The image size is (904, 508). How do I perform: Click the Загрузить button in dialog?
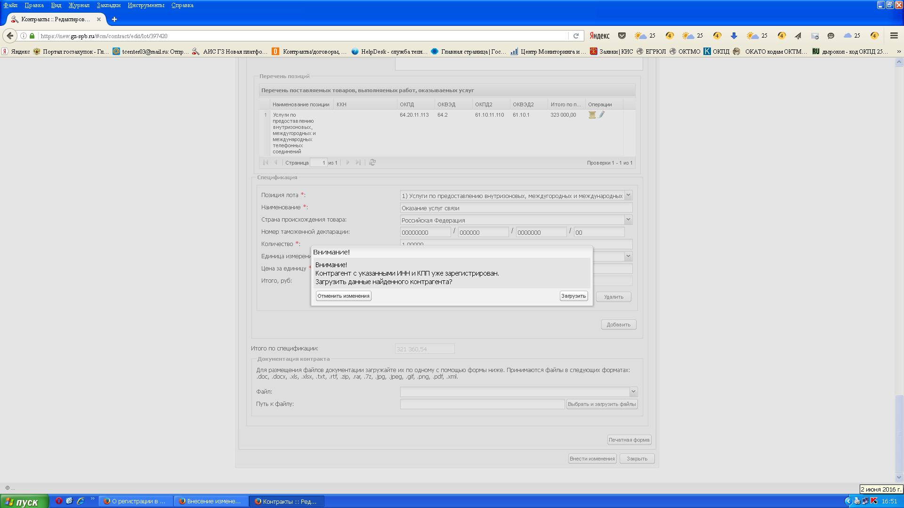pyautogui.click(x=573, y=296)
